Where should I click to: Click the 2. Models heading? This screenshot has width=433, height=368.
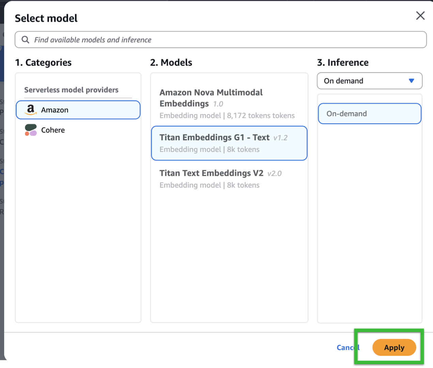(x=171, y=62)
